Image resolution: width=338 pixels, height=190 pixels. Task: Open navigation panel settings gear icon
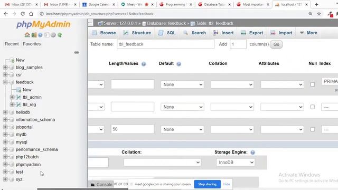click(x=53, y=35)
